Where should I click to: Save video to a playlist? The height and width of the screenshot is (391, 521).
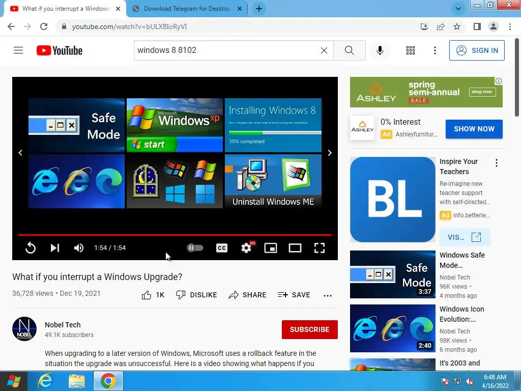(x=294, y=295)
